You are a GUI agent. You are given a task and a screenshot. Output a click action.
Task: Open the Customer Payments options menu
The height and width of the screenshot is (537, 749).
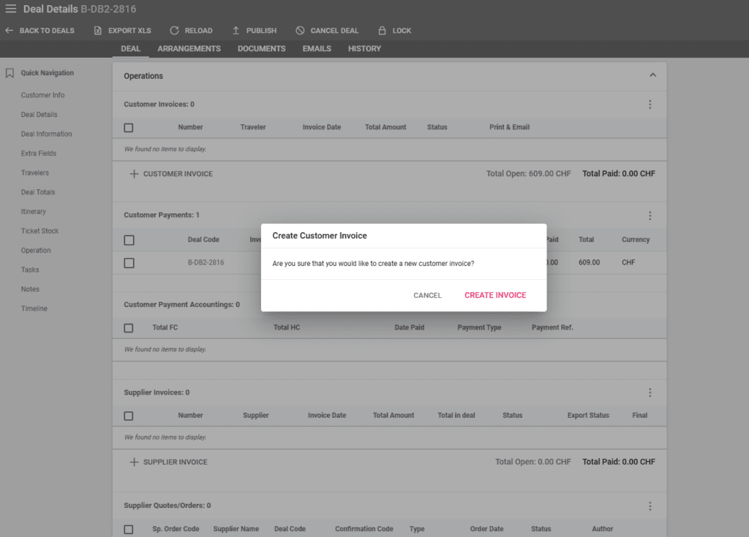click(650, 215)
